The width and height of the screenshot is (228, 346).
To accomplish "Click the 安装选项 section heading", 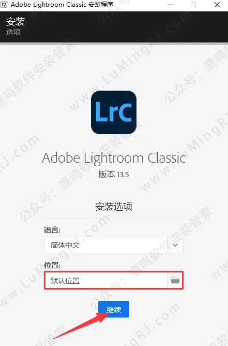I will point(114,207).
